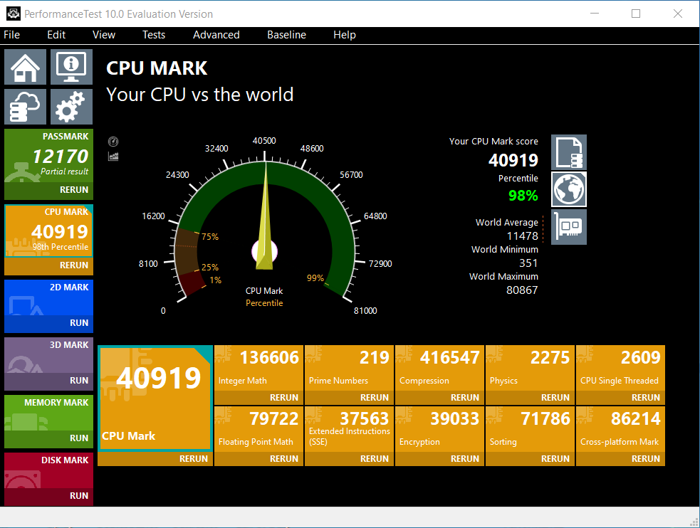Open the View menu
The height and width of the screenshot is (528, 700).
(103, 35)
